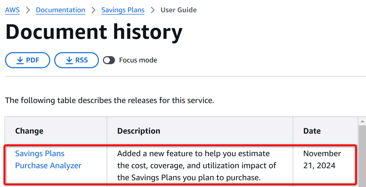Click the sentence describing the releases table
This screenshot has height=187, width=366.
[x=109, y=100]
